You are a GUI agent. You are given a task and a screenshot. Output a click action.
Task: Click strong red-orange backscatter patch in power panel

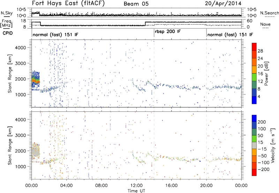coord(36,80)
